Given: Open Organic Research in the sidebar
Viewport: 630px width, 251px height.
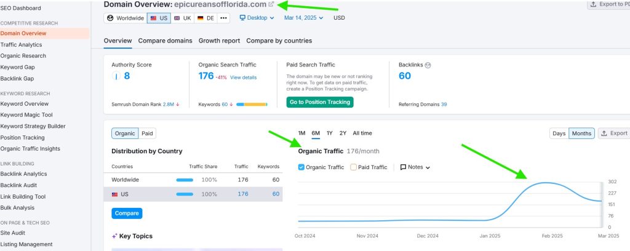Looking at the screenshot, I should click(x=23, y=56).
